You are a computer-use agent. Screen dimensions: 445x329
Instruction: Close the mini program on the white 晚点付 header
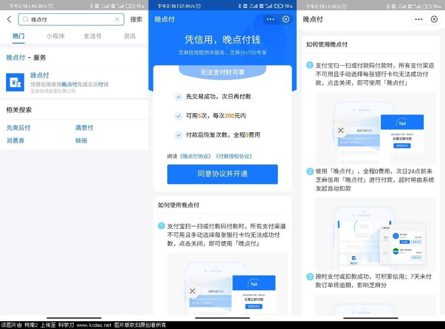pyautogui.click(x=434, y=19)
